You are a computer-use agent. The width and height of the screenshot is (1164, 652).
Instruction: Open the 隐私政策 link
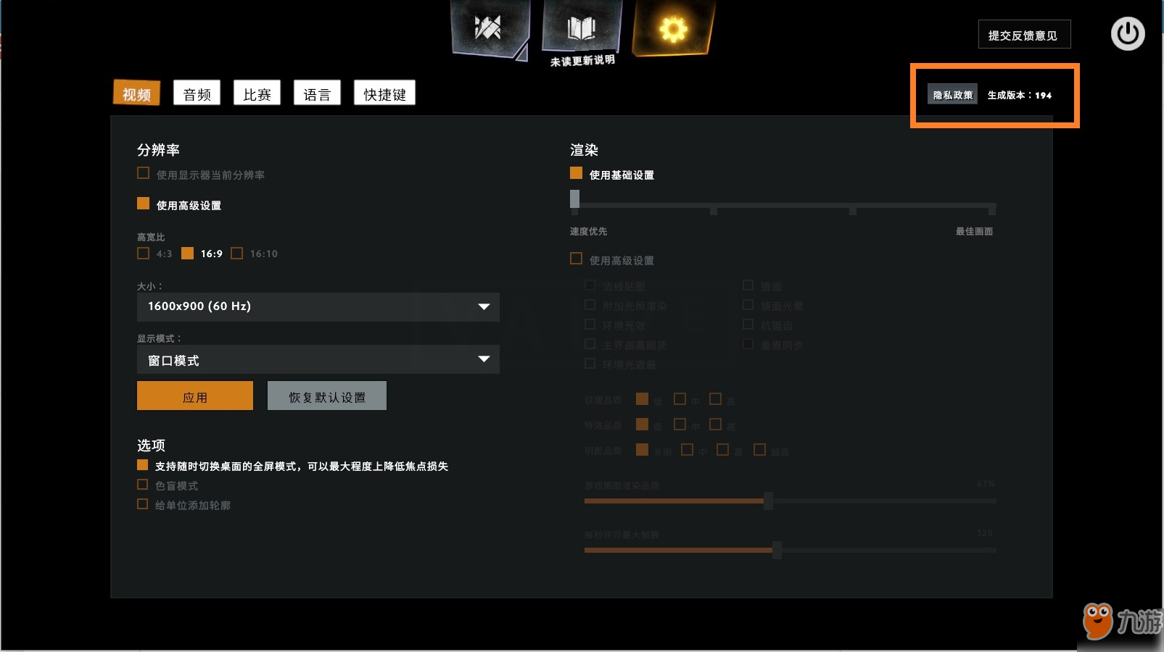[x=952, y=95]
